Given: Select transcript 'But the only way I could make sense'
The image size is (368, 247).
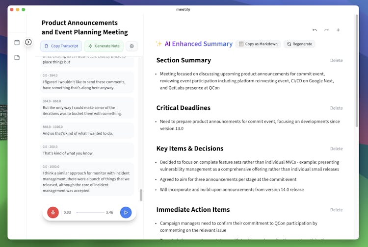Looking at the screenshot, I should click(82, 110).
